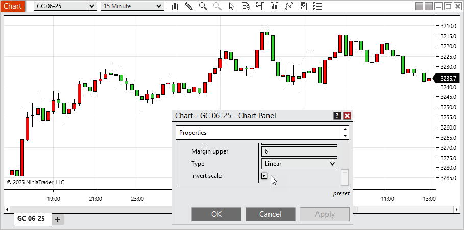Add a new tab with plus button
This screenshot has width=464, height=230.
point(58,219)
